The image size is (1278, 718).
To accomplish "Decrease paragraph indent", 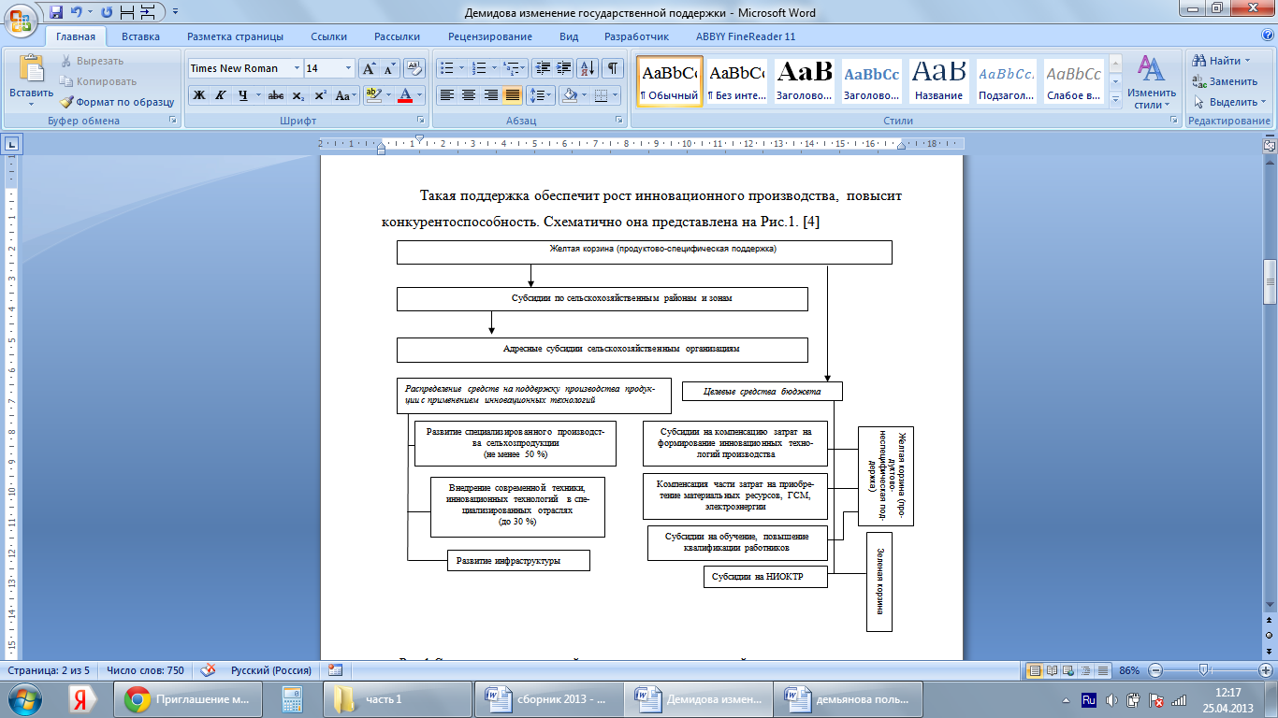I will pyautogui.click(x=542, y=68).
